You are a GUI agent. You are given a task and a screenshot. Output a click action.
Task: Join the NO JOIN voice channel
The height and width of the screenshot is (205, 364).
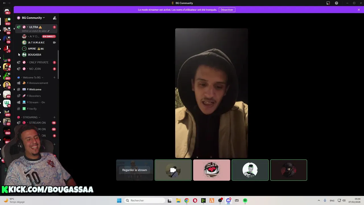pyautogui.click(x=36, y=69)
